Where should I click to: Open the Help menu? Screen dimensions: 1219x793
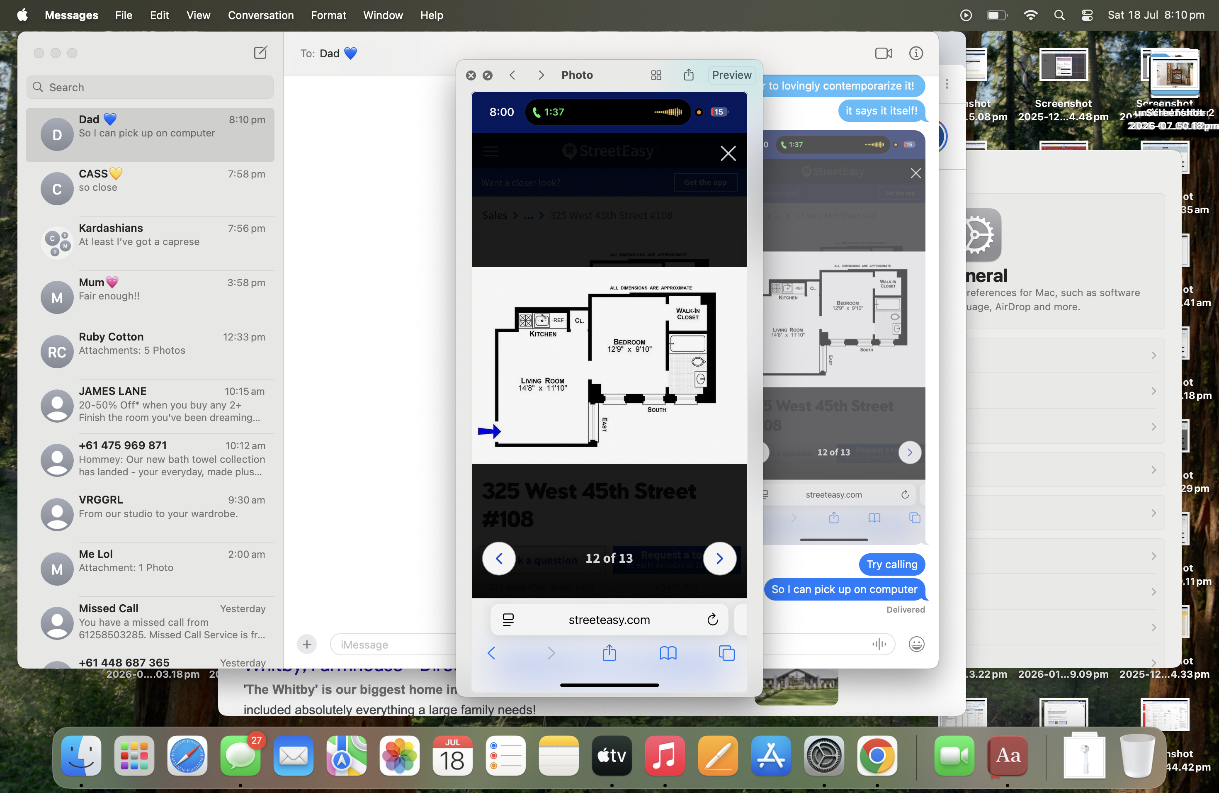click(432, 15)
